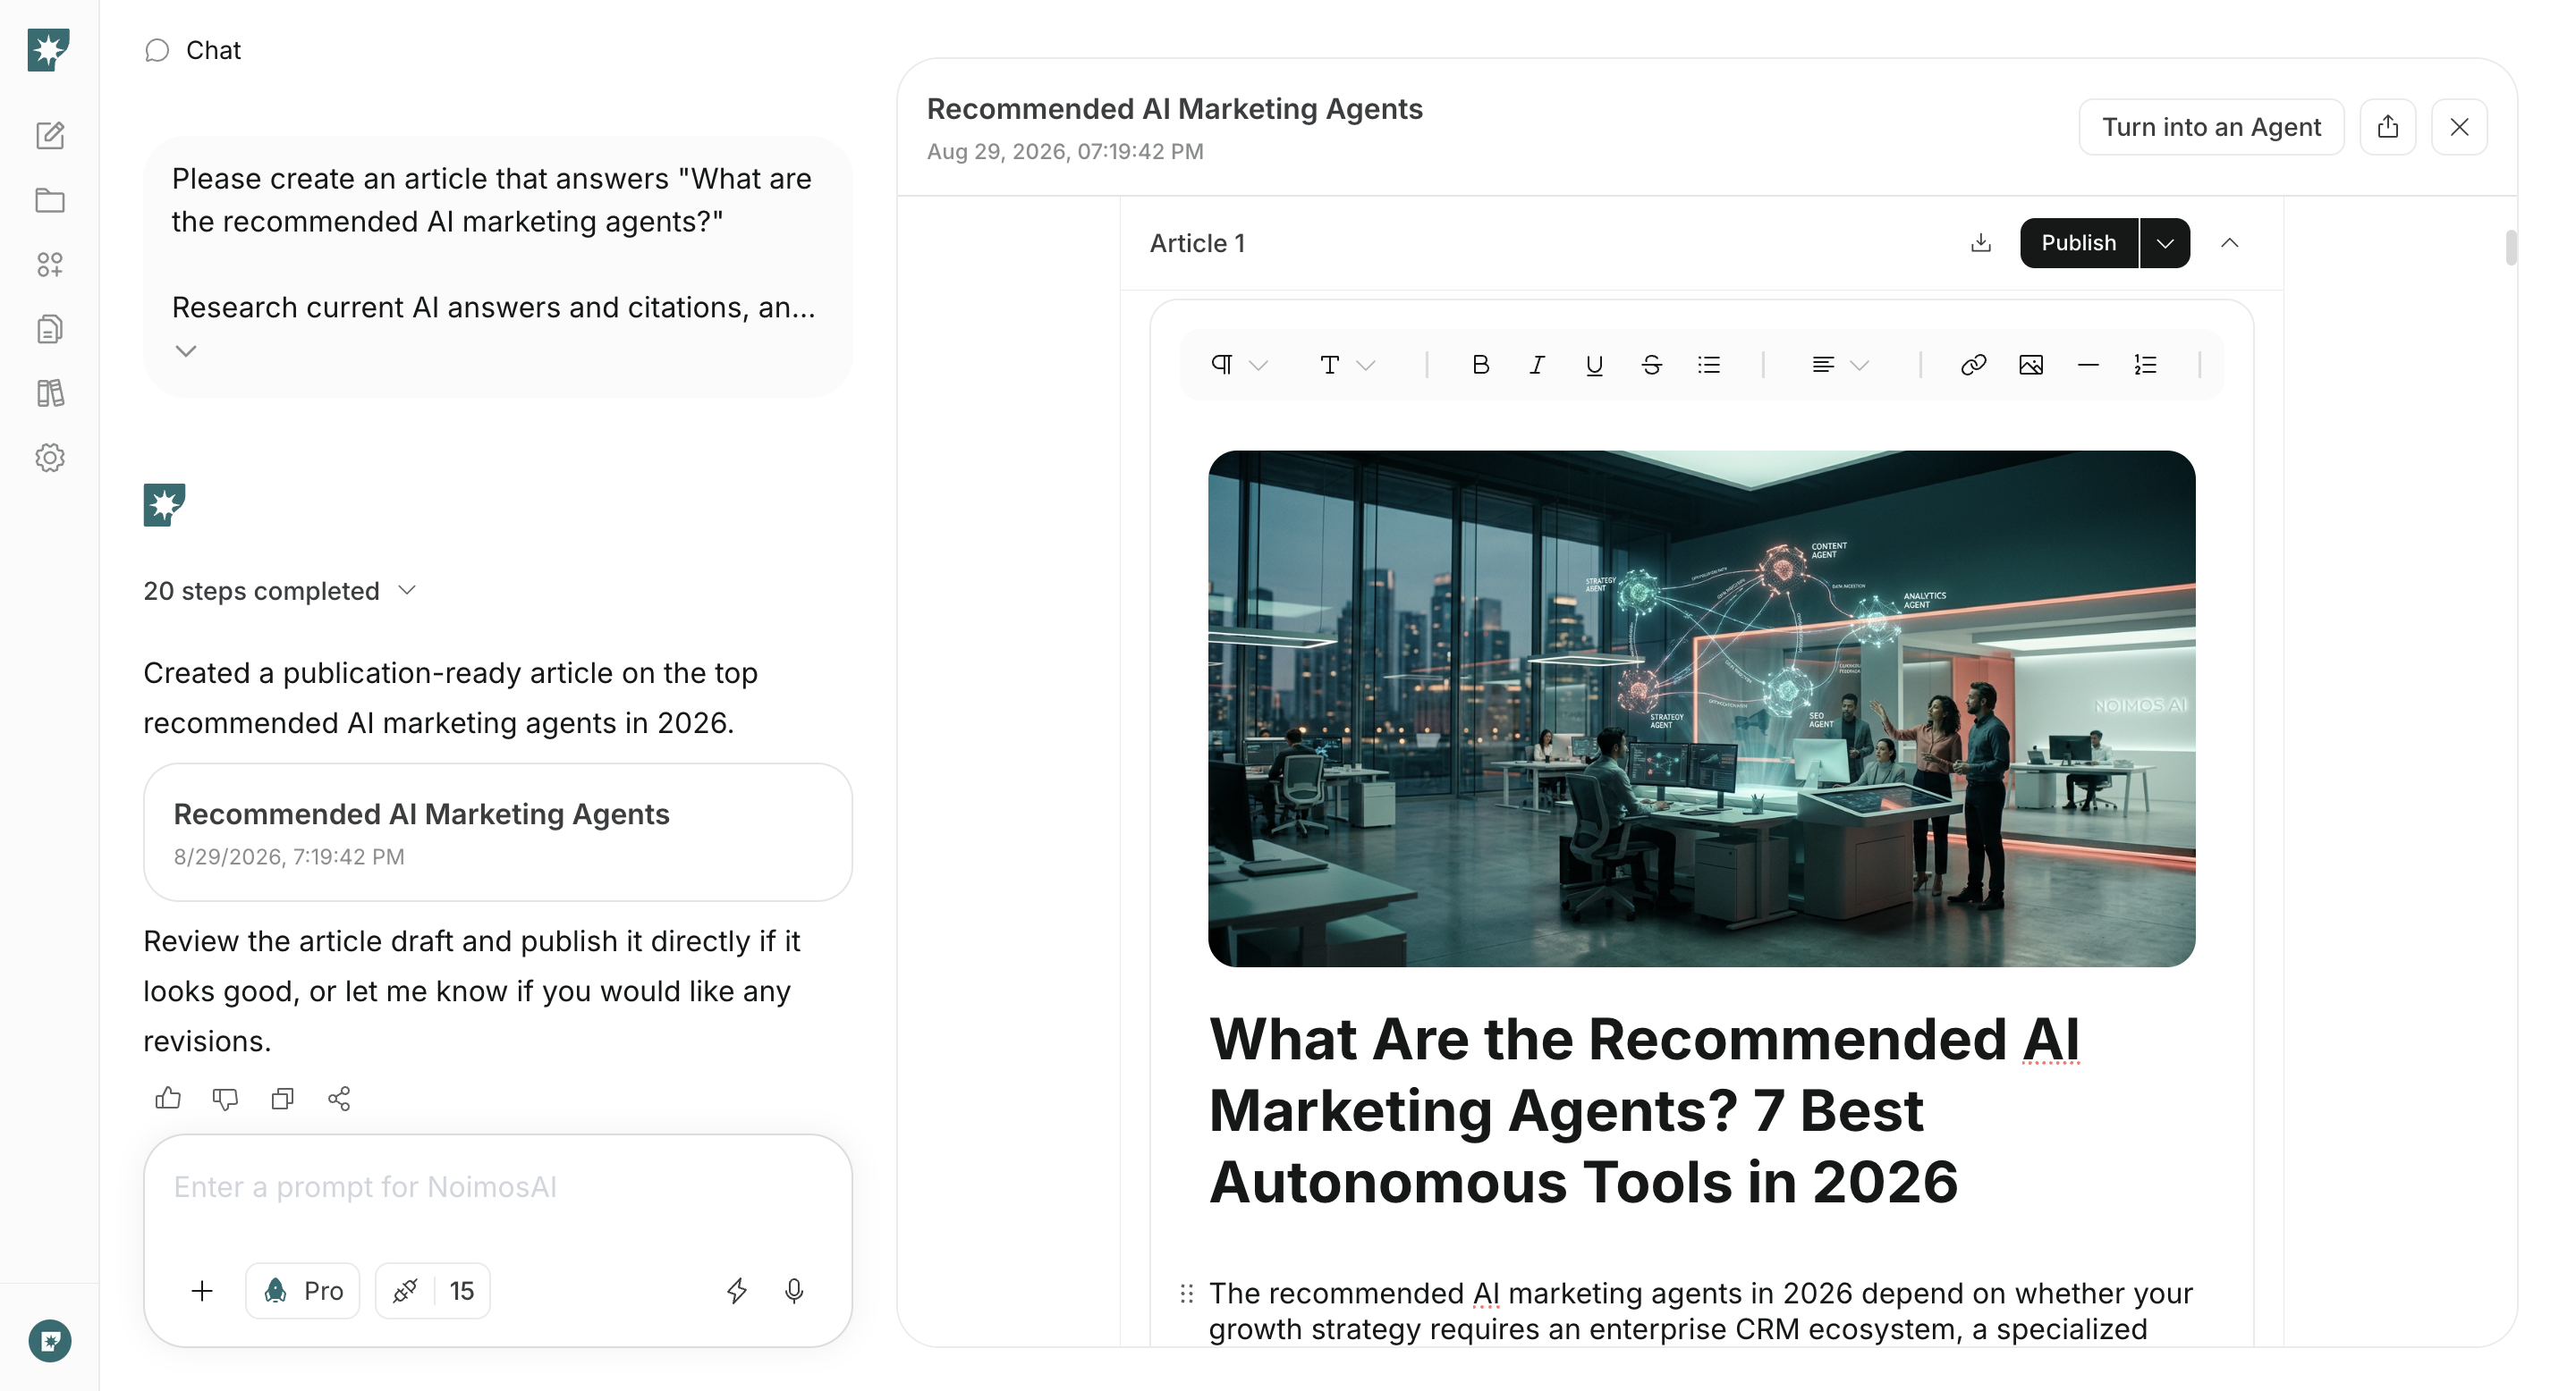This screenshot has height=1391, width=2576.
Task: Expand the 20 steps completed list
Action: (x=279, y=591)
